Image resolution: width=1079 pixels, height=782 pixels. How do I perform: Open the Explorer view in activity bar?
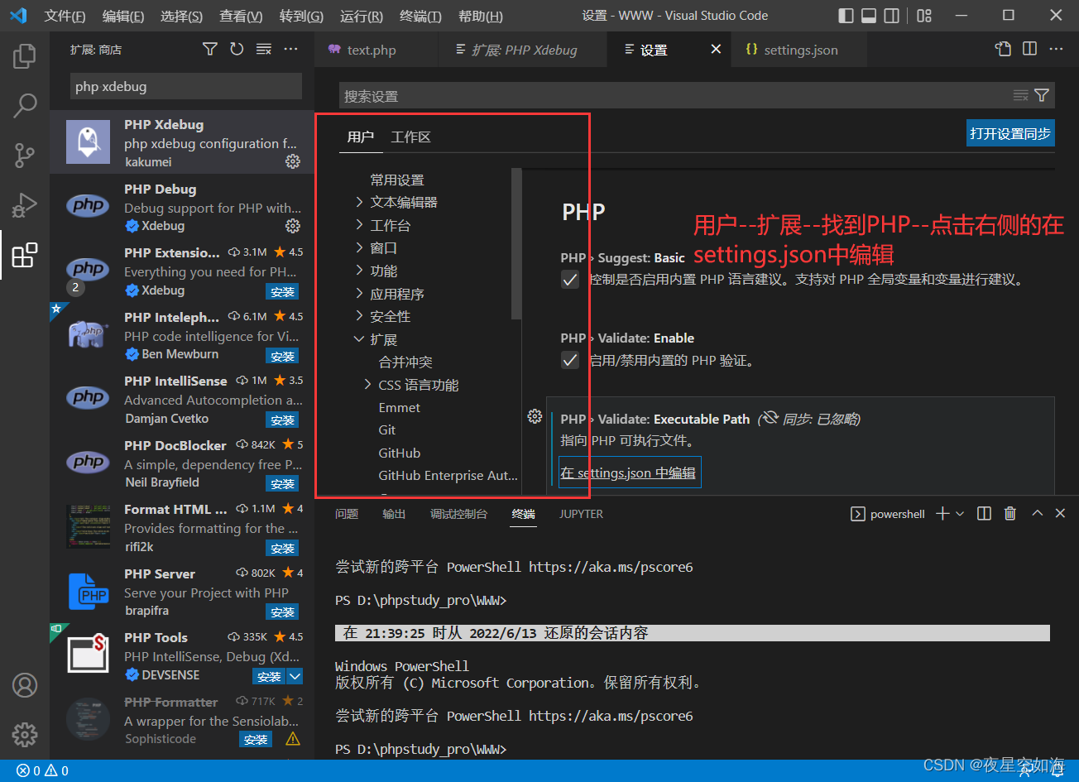[x=25, y=56]
